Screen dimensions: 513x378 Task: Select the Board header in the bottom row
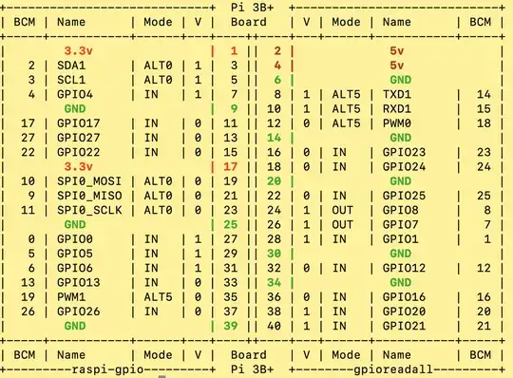[x=248, y=355]
